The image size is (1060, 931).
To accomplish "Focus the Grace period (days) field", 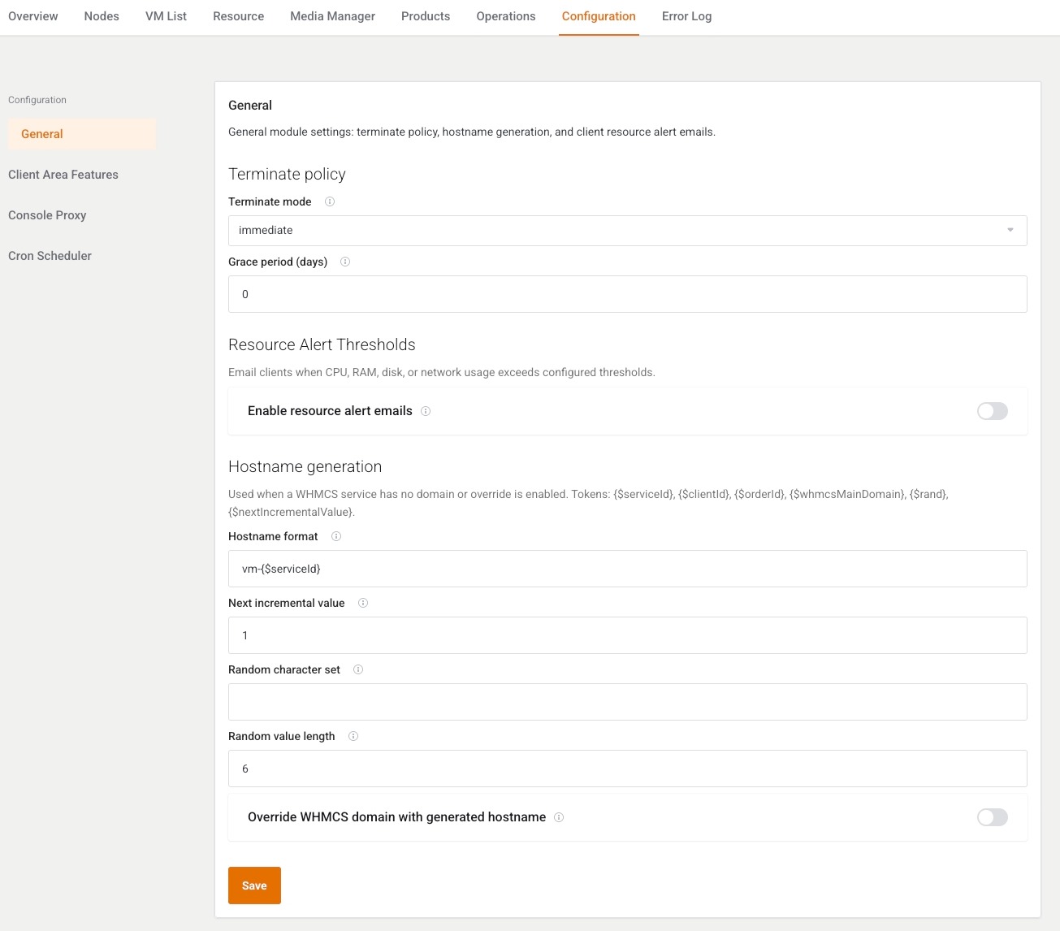I will (627, 294).
